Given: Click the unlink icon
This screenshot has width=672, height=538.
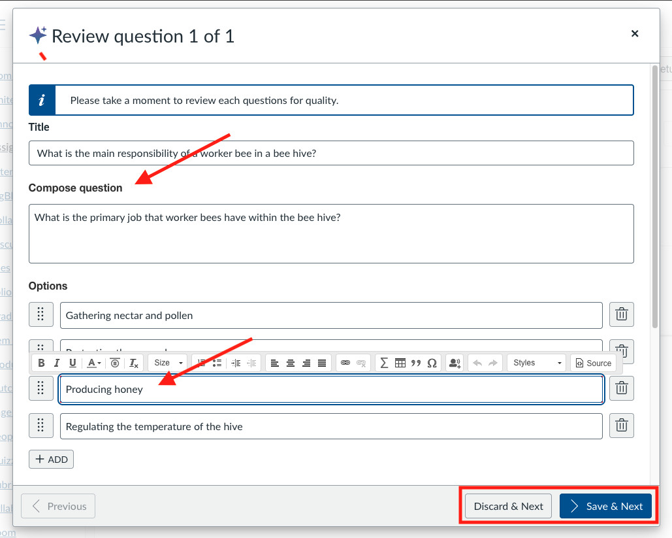Looking at the screenshot, I should click(361, 363).
